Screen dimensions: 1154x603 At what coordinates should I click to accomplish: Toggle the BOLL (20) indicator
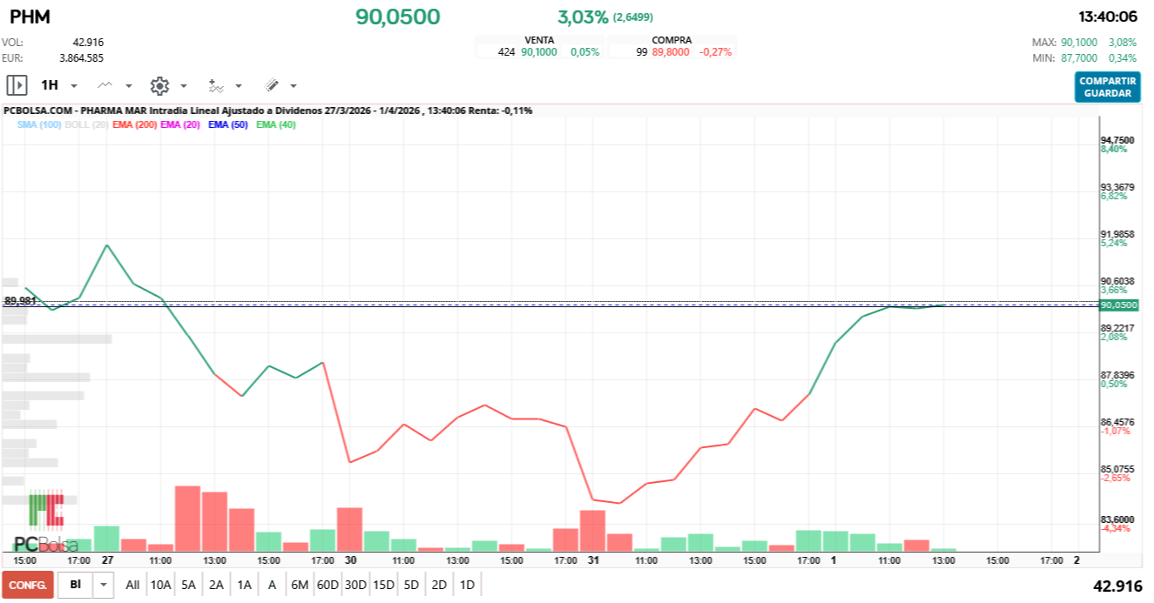click(x=86, y=124)
